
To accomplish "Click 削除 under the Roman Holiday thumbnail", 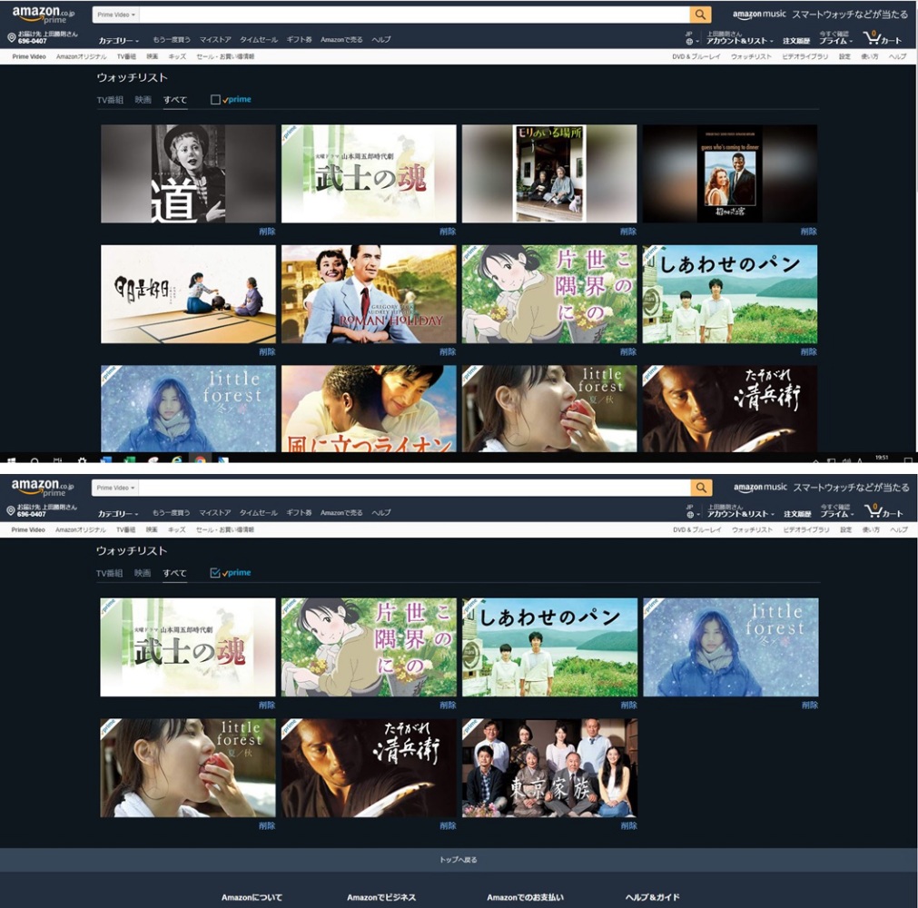I will (448, 351).
